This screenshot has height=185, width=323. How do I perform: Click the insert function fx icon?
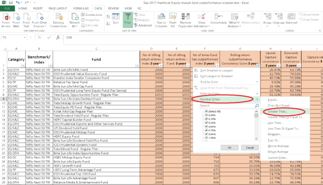pyautogui.click(x=58, y=37)
